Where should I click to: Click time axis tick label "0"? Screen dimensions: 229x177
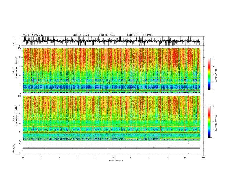pyautogui.click(x=23, y=158)
